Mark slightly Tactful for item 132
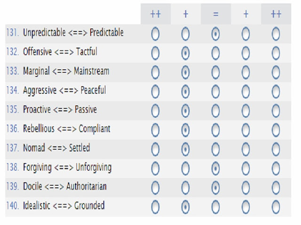This screenshot has width=301, height=225. click(x=246, y=53)
